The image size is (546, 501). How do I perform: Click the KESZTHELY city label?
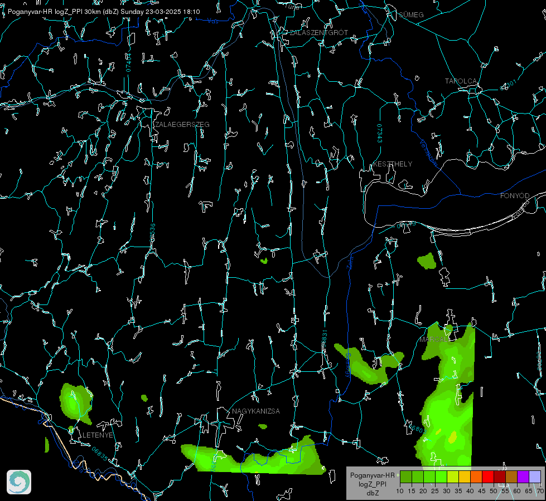393,164
